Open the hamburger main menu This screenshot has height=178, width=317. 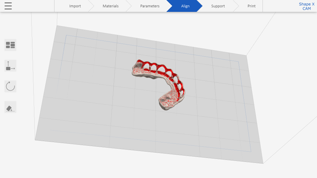pyautogui.click(x=8, y=6)
